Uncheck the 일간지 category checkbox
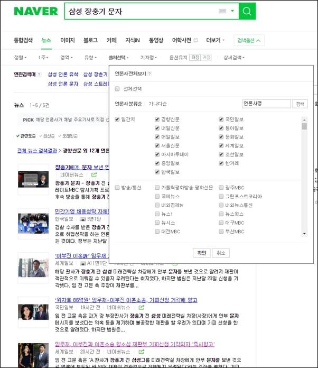Image resolution: width=318 pixels, height=368 pixels. click(x=117, y=119)
